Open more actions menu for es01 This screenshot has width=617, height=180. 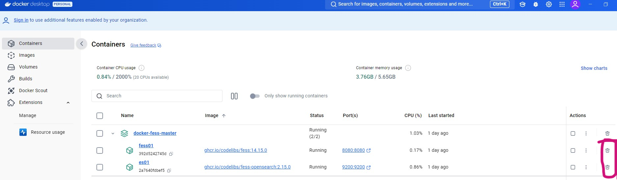coord(586,167)
